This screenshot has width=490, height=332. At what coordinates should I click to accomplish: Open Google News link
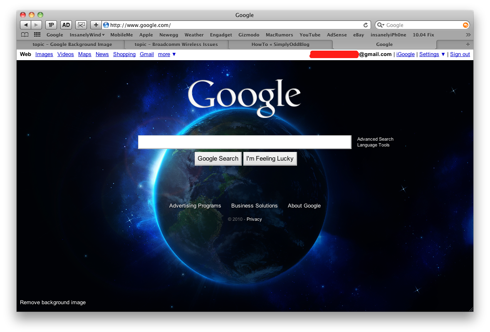click(102, 54)
